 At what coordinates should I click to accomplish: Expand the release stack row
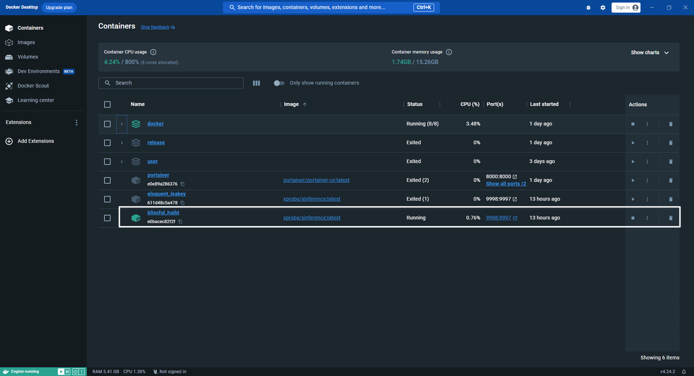point(121,143)
